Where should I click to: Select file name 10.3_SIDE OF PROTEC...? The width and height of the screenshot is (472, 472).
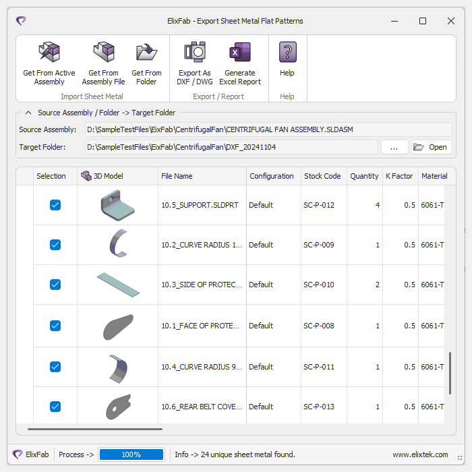[202, 285]
